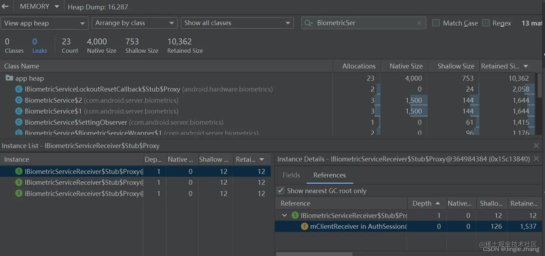This screenshot has height=256, width=545.
Task: Toggle Instance list Retained sort arrow
Action: (x=262, y=159)
